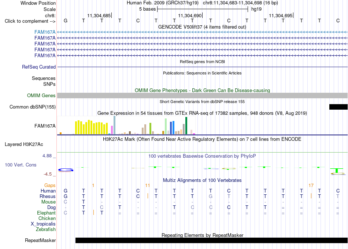Click the SNPs label under Publications
Image resolution: width=348 pixels, height=249 pixels.
click(x=49, y=84)
